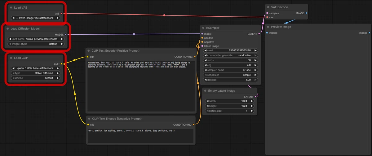Collapse the VAE Decode node title dot
The height and width of the screenshot is (156, 372).
click(x=268, y=7)
